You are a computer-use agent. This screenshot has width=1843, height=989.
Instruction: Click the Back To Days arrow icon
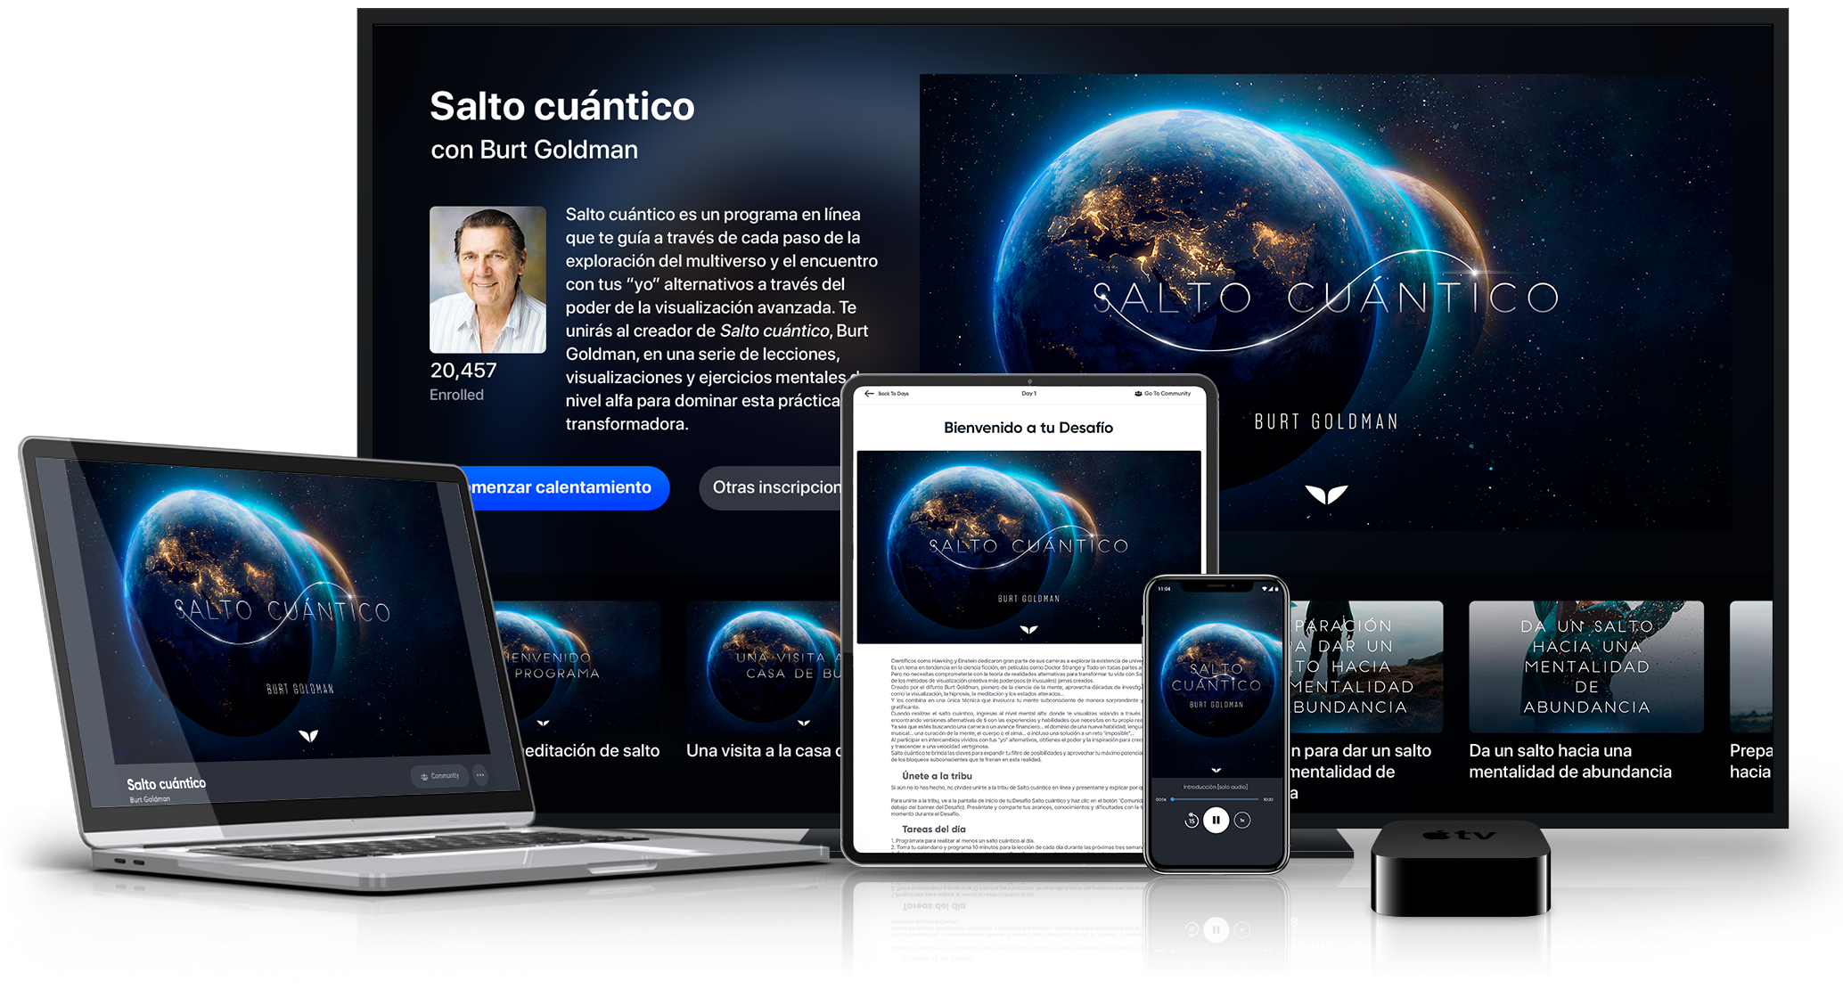pos(869,393)
